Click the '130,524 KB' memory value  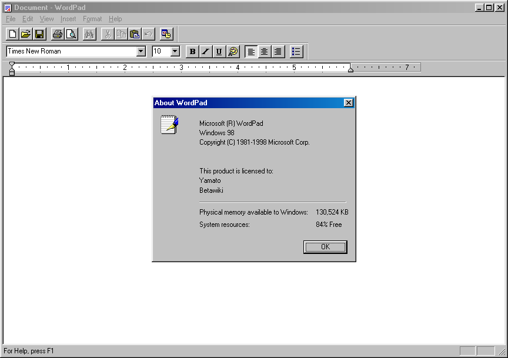[x=332, y=212]
